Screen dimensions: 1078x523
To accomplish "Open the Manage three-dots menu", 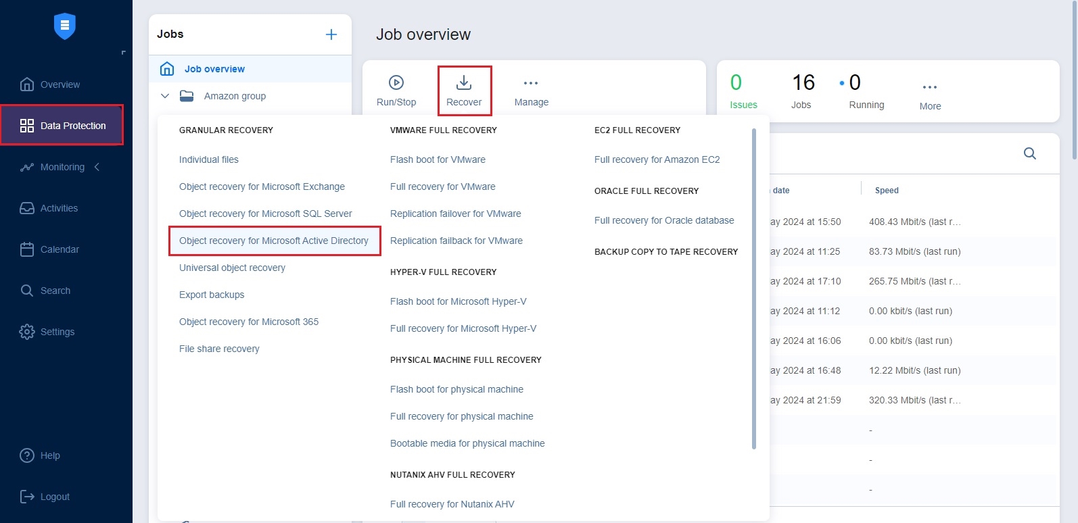I will (x=531, y=83).
